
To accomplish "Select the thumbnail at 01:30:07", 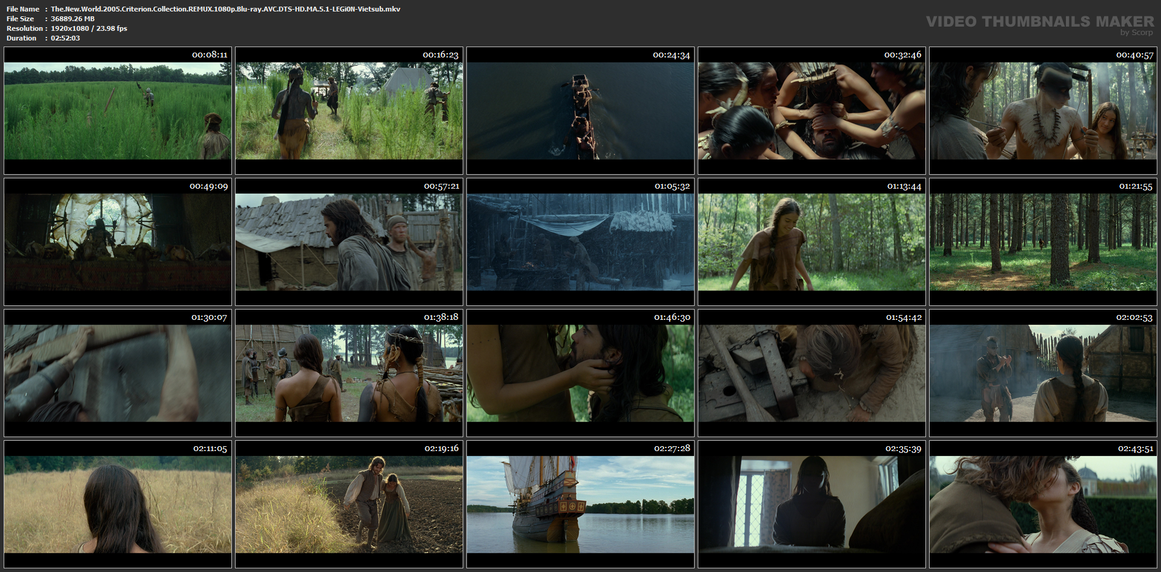I will tap(117, 373).
